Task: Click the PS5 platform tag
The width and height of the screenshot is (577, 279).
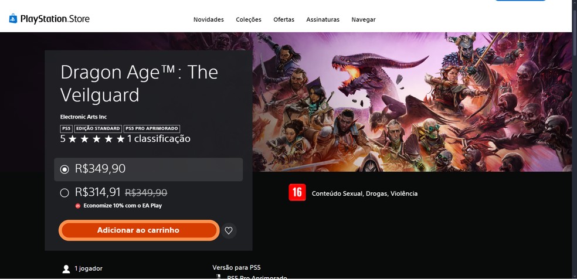Action: (x=66, y=128)
